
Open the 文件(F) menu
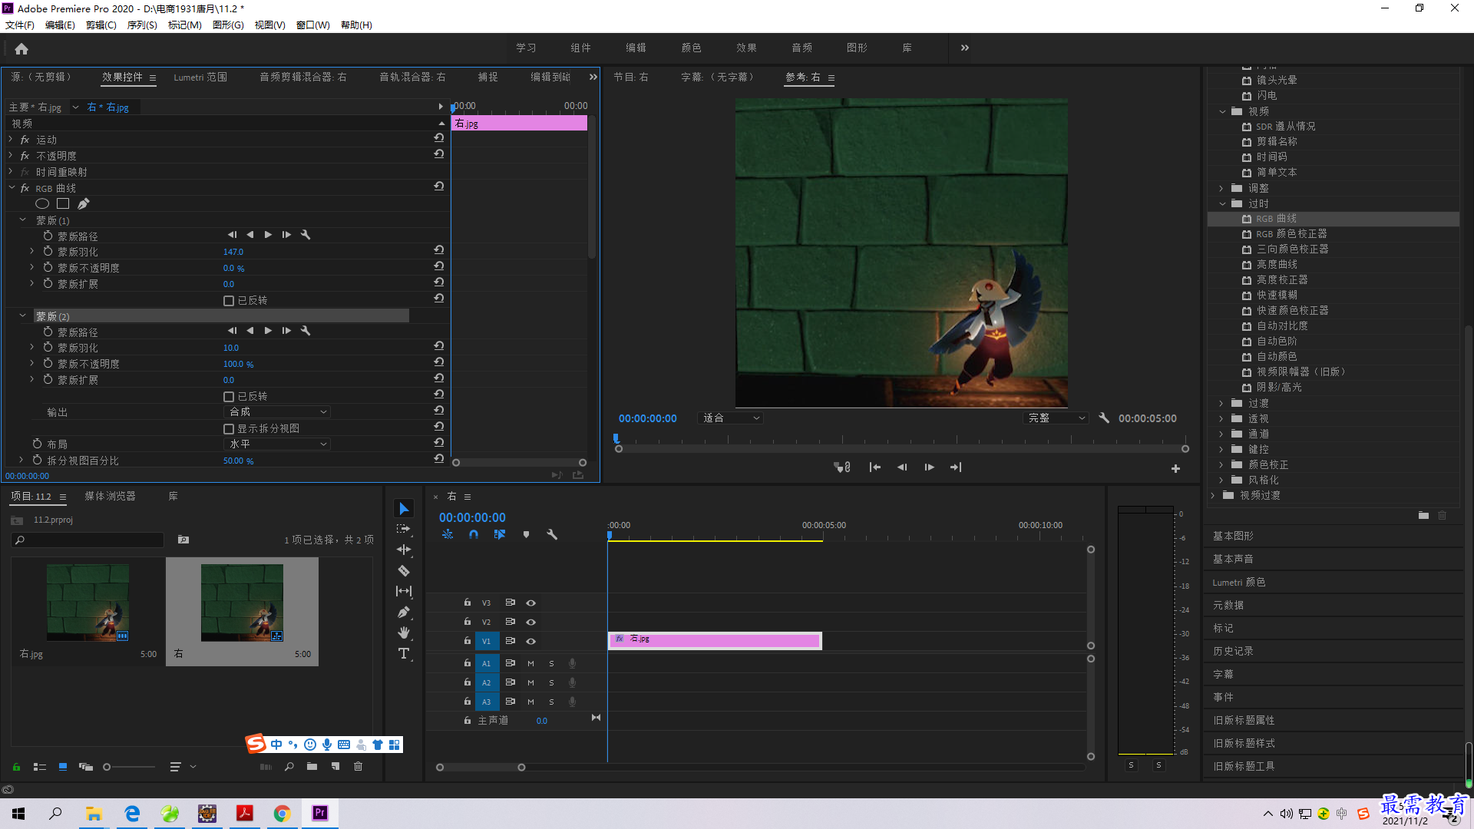click(x=20, y=25)
